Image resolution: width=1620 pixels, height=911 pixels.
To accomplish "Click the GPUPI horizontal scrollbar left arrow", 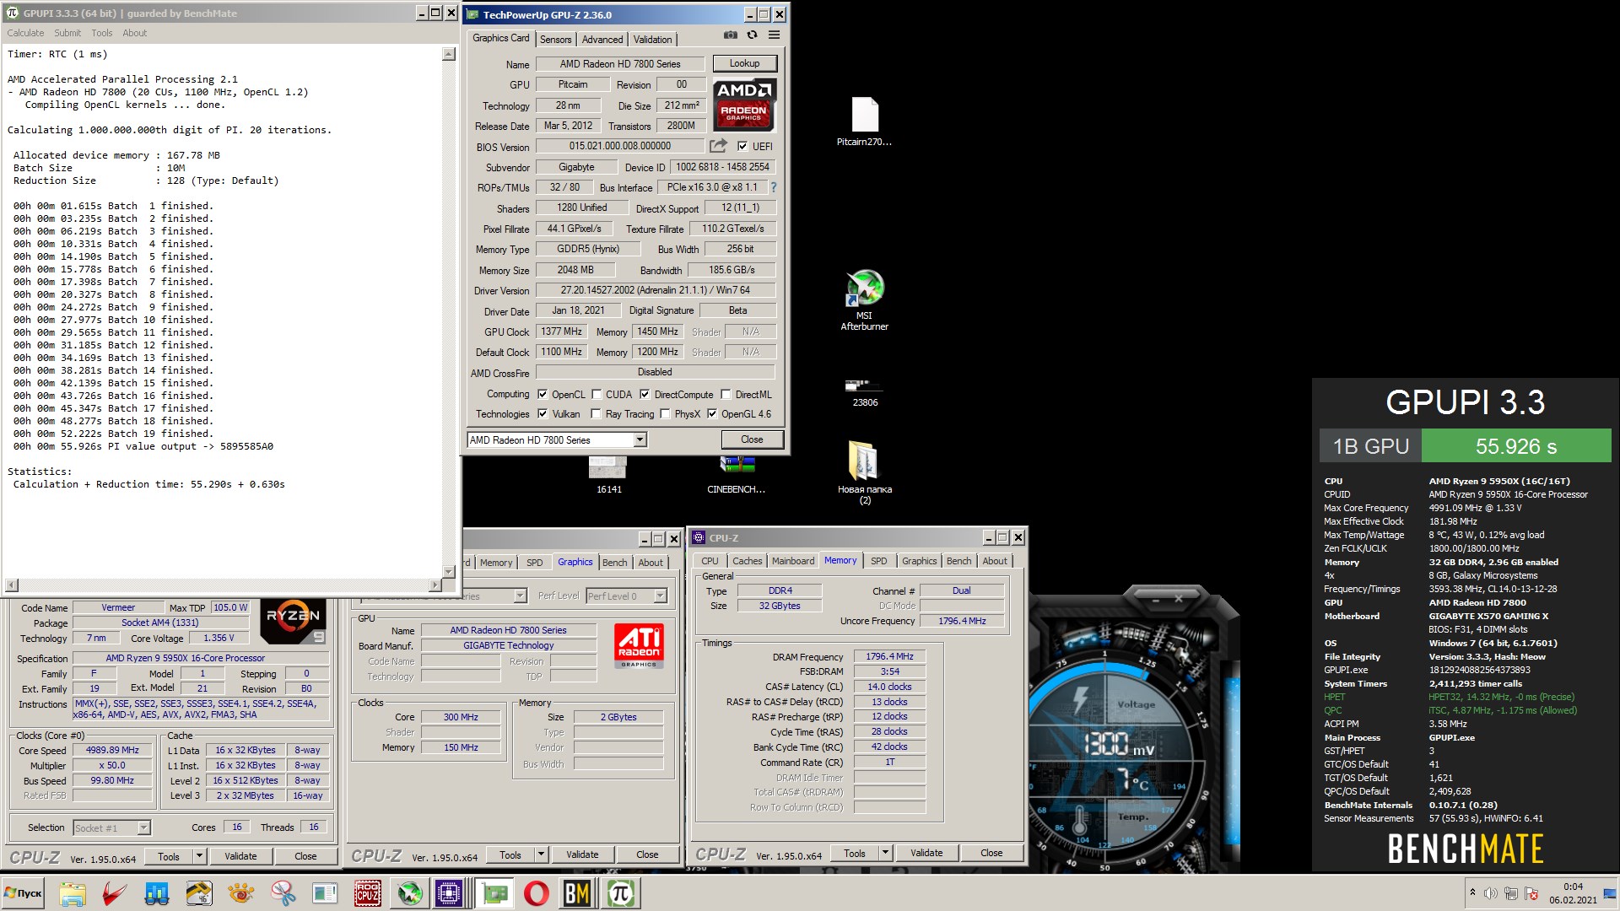I will 12,585.
